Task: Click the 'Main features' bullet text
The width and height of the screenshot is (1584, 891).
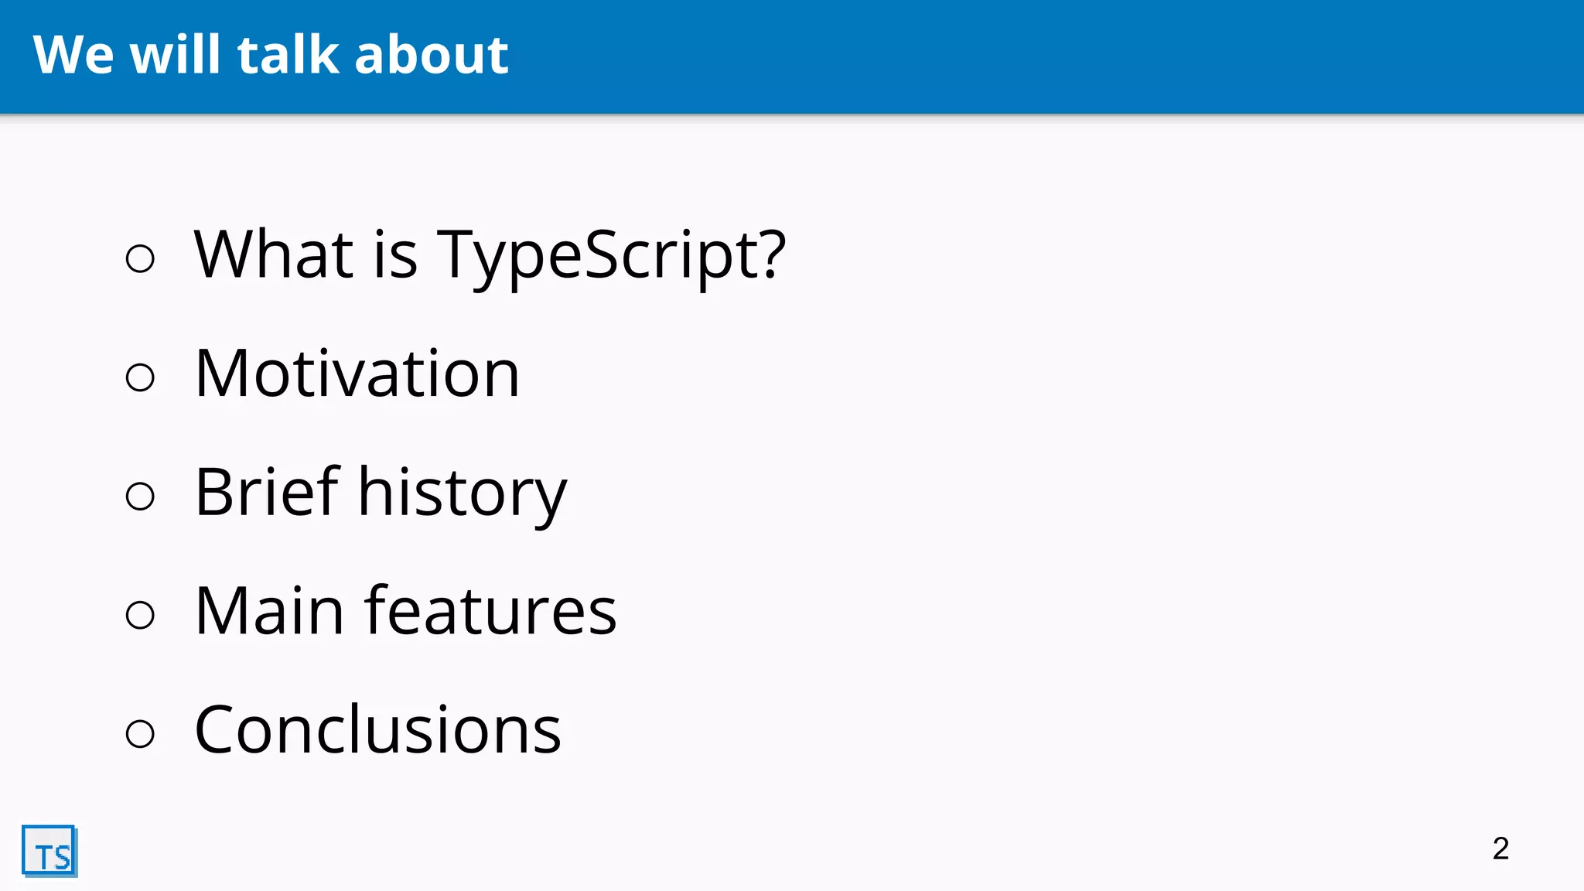Action: 405,611
